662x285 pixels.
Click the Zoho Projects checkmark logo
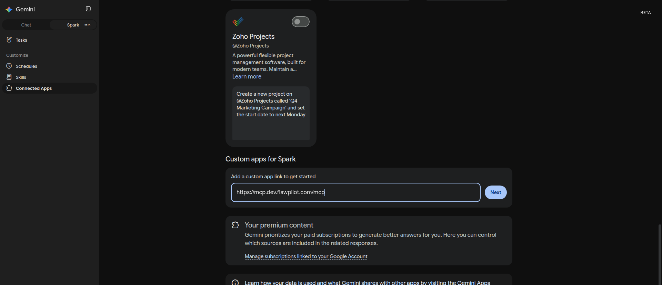pyautogui.click(x=238, y=22)
